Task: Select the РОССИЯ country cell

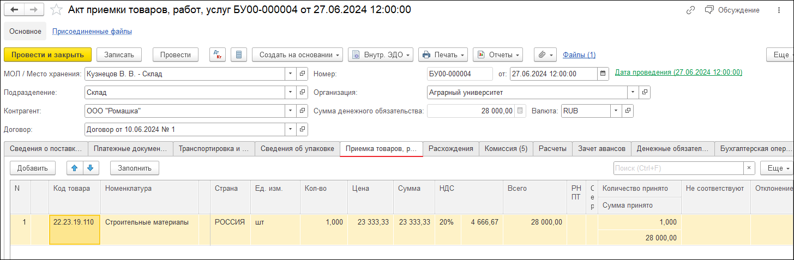Action: click(230, 229)
